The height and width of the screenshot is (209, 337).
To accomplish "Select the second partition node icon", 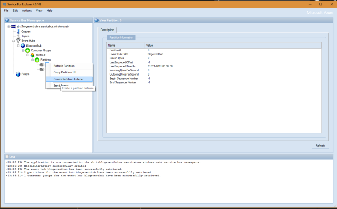I will [41, 69].
